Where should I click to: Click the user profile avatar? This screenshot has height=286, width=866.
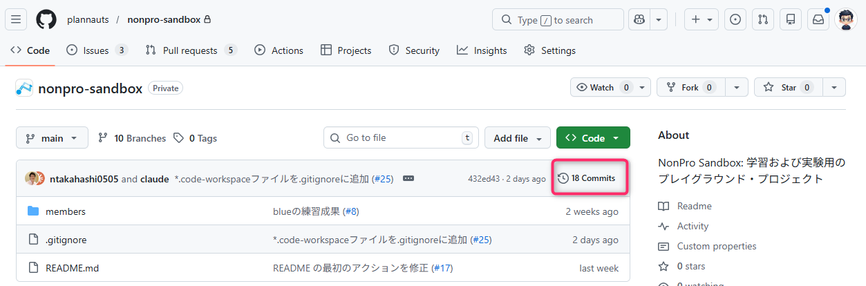tap(846, 19)
